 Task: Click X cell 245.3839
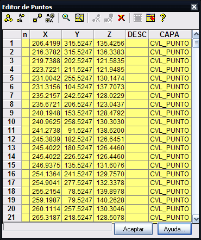pyautogui.click(x=46, y=139)
